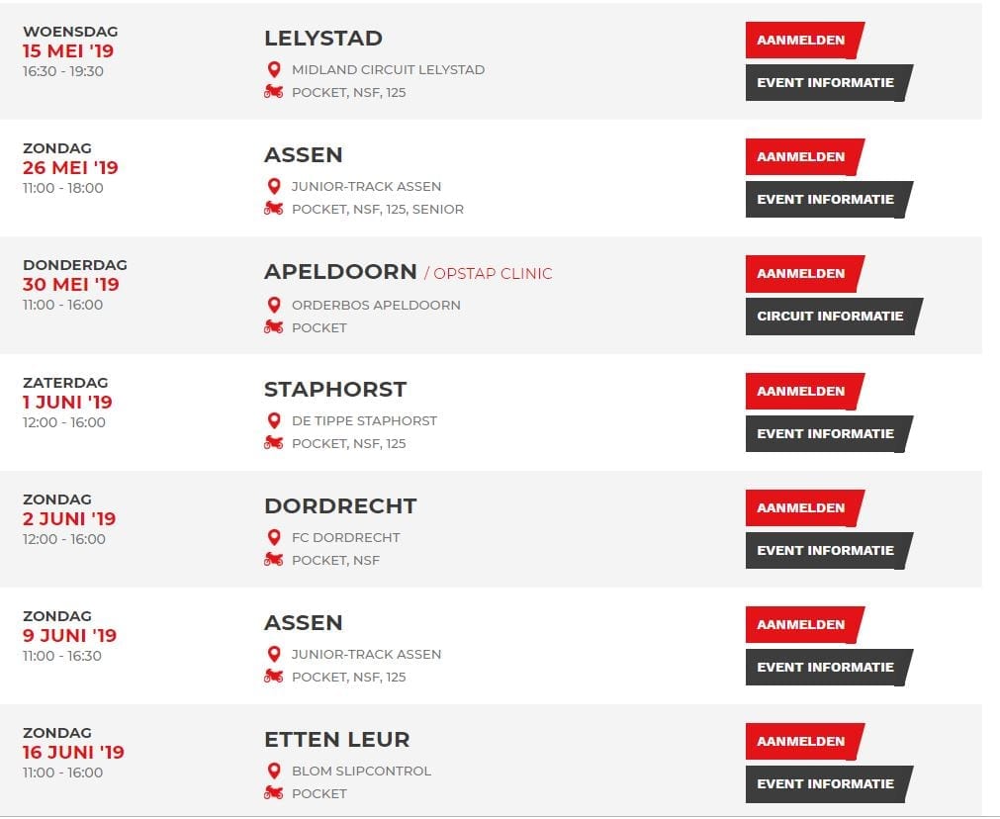Viewport: 1000px width, 819px height.
Task: Click motorcycle icon in Etten Leur row
Action: (x=274, y=793)
